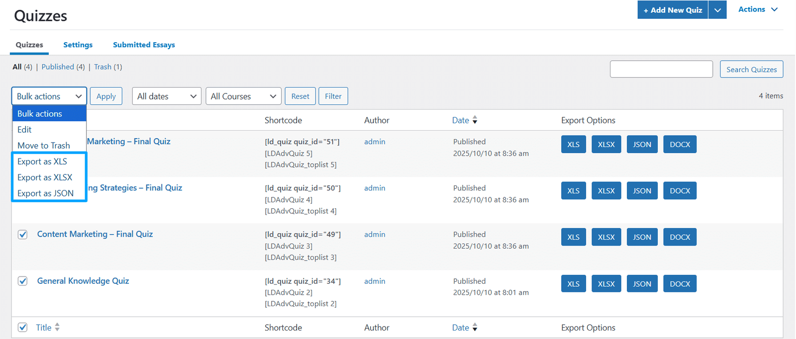The width and height of the screenshot is (796, 339).
Task: Open the Actions menu
Action: [x=758, y=9]
